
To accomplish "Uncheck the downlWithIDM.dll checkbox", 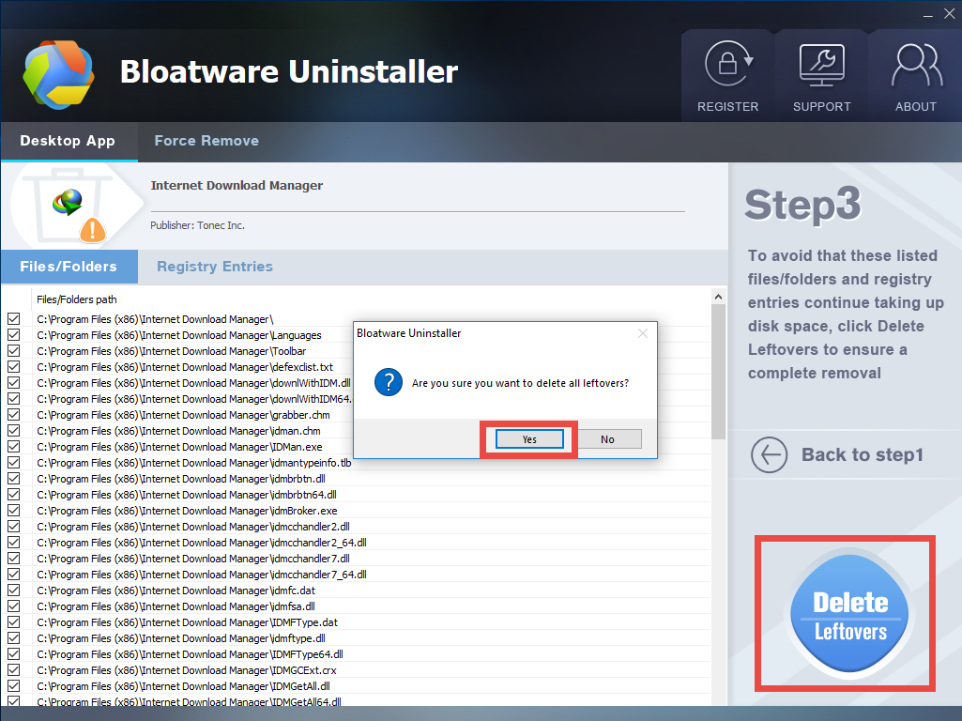I will 13,383.
